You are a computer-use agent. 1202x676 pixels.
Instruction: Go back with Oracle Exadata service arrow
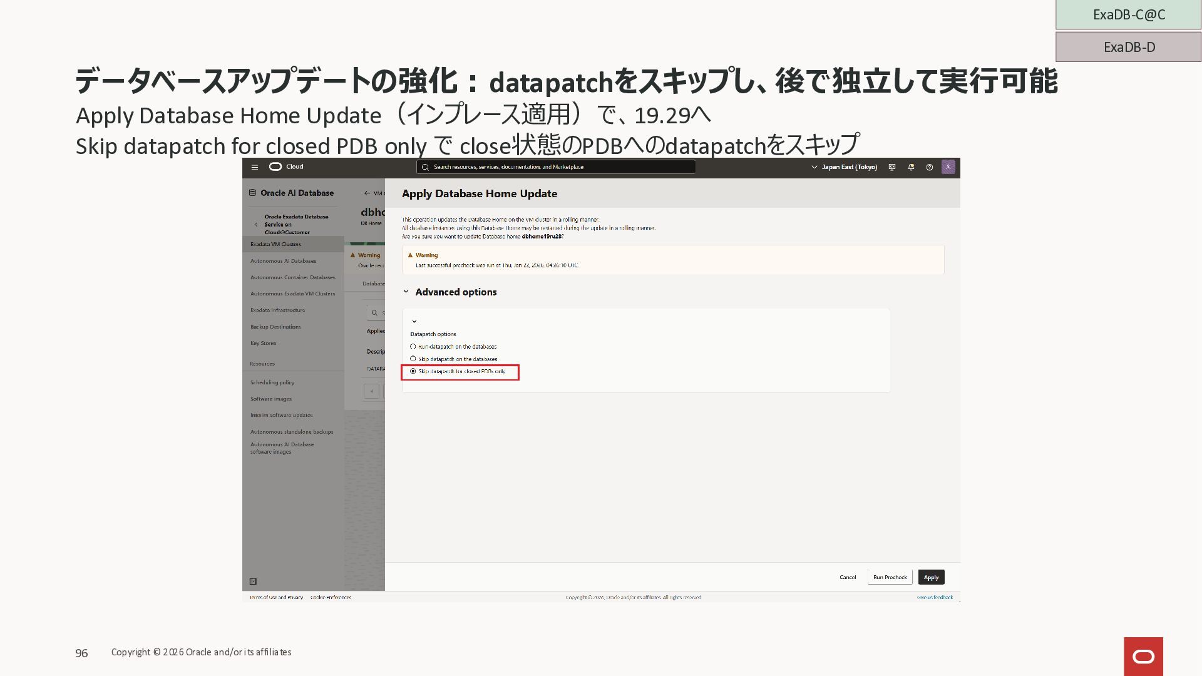tap(256, 224)
